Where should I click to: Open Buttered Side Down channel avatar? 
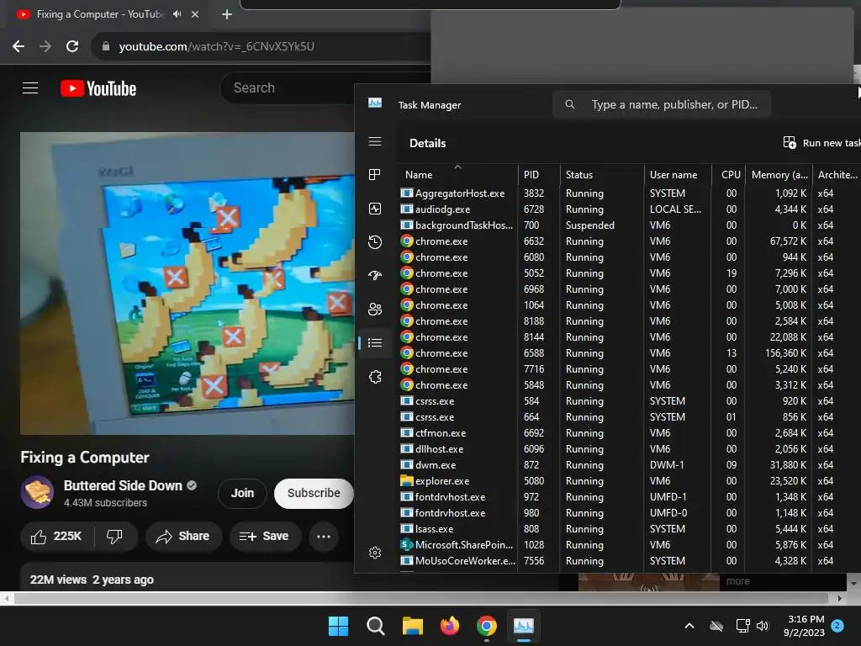37,492
